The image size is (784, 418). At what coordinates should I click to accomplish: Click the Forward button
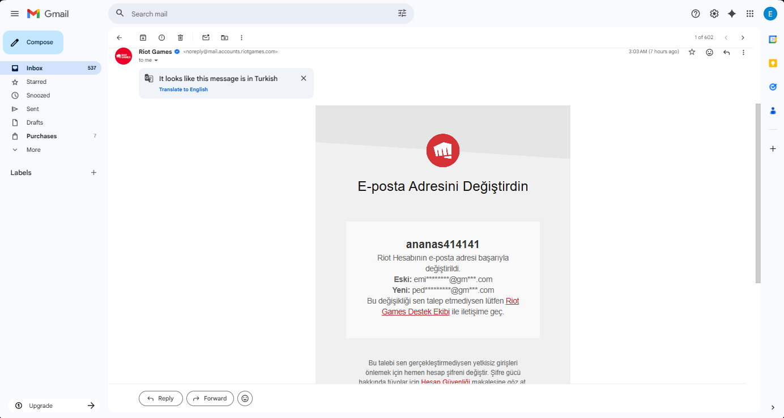[x=210, y=398]
